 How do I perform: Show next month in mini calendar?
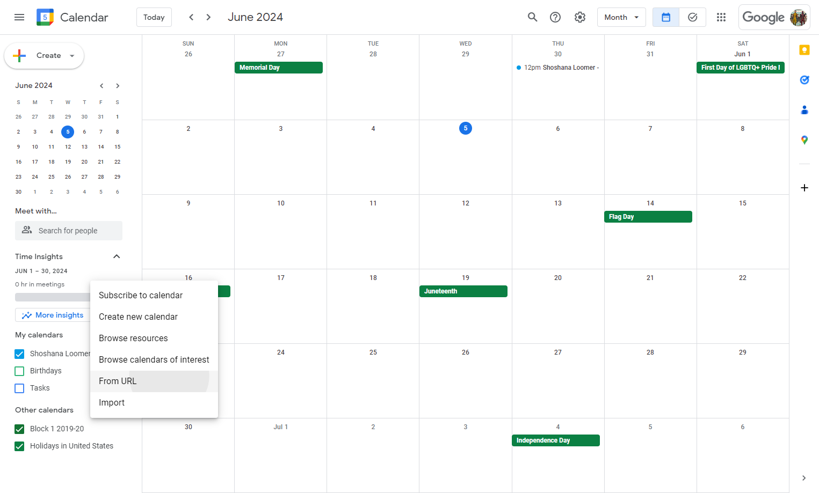tap(118, 86)
